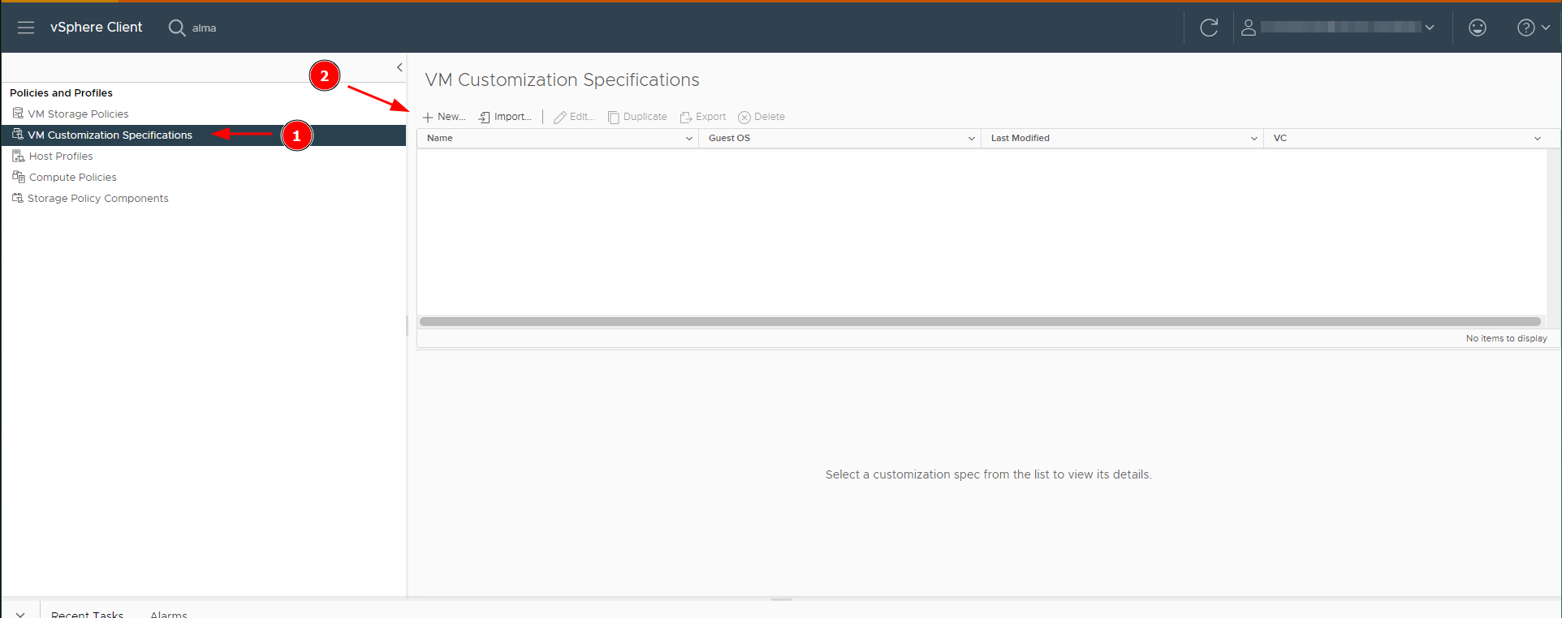Click the Edit... button

pos(574,117)
